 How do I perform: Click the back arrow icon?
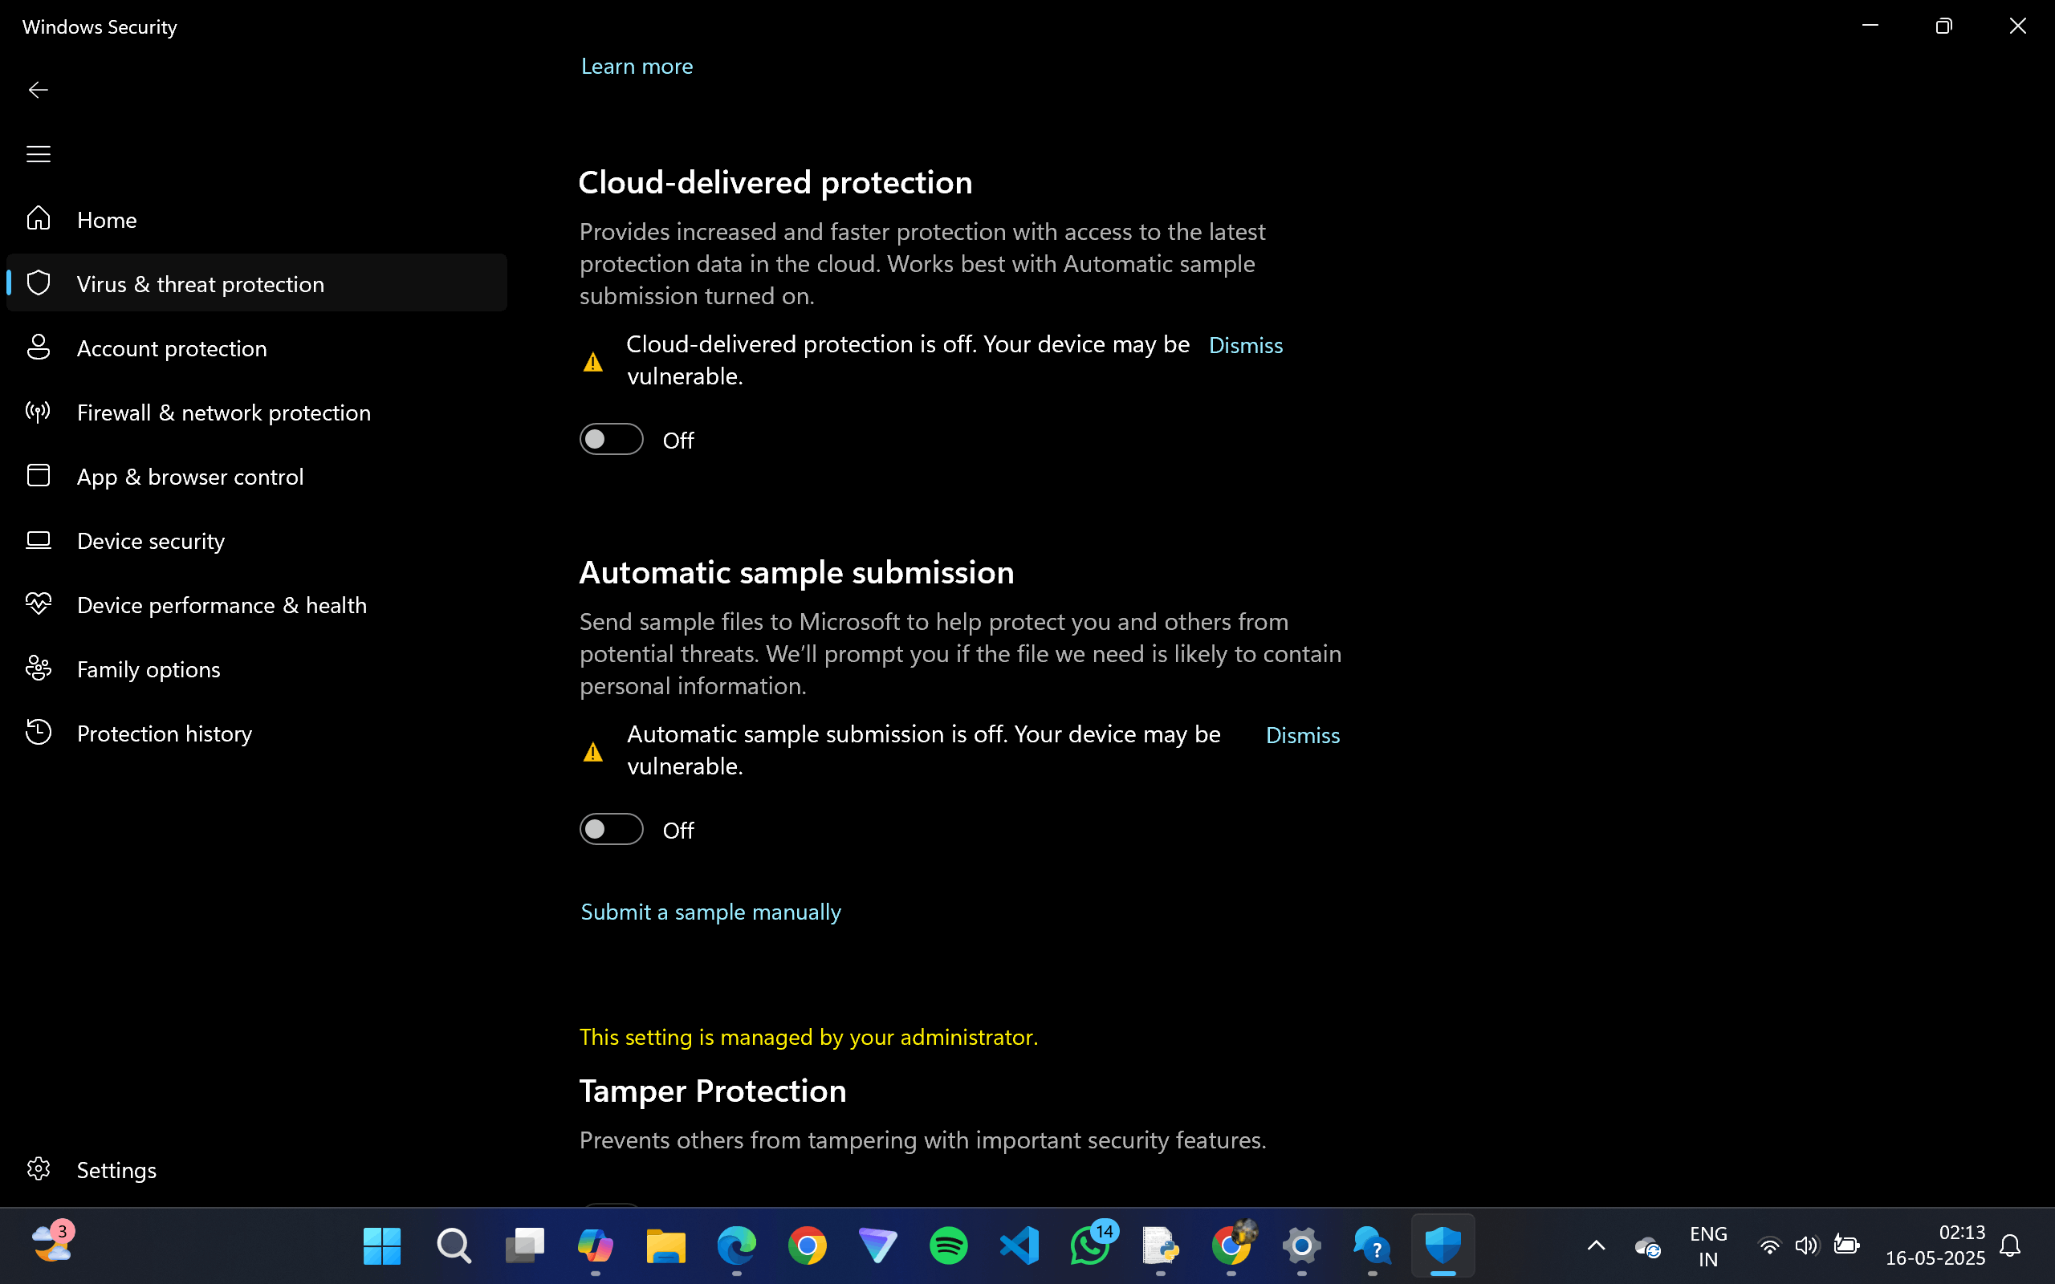point(39,90)
